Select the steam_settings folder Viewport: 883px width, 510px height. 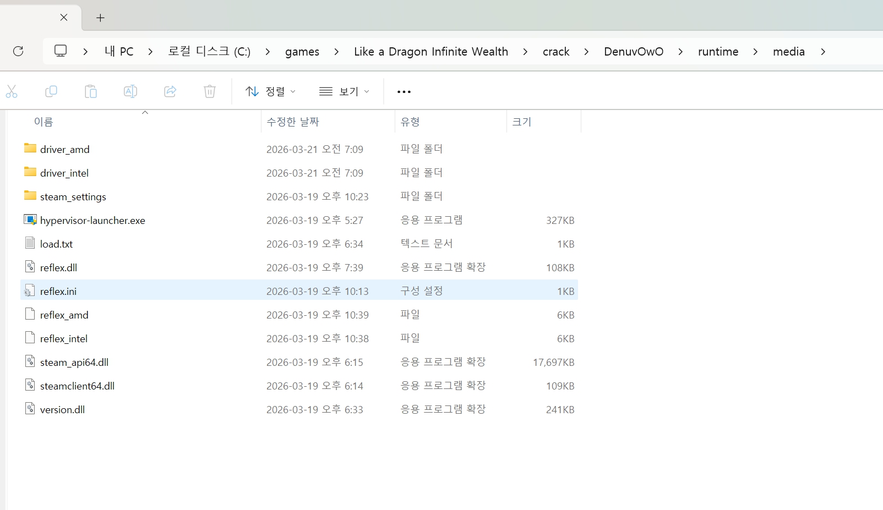point(73,197)
